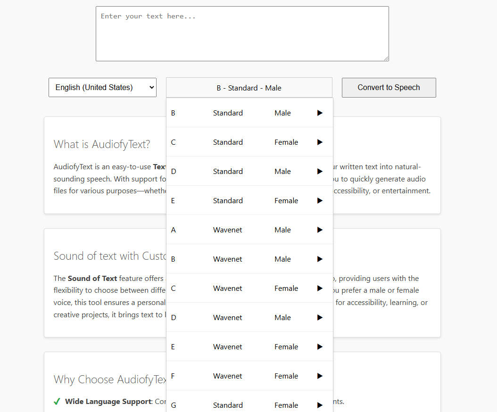Click the bold Sound of Text phrase
The height and width of the screenshot is (412, 497).
(x=92, y=278)
